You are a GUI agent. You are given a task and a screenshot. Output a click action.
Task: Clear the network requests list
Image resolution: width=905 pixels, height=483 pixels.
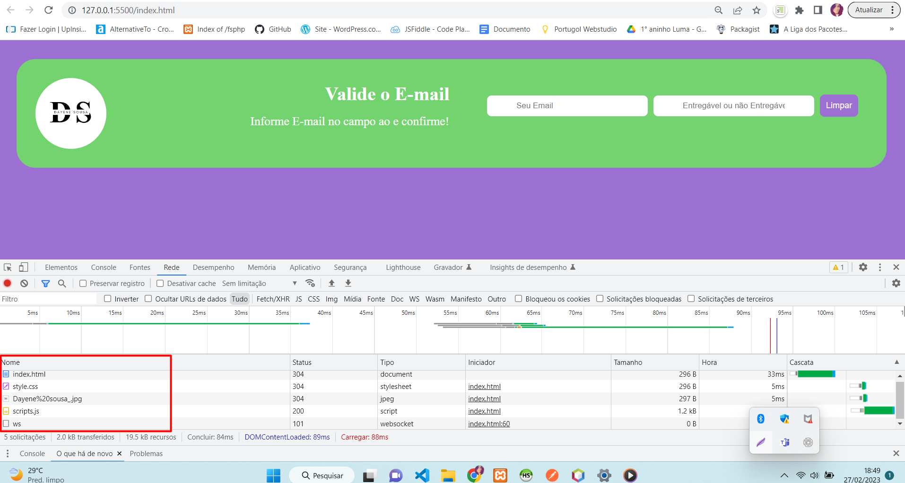[x=24, y=283]
